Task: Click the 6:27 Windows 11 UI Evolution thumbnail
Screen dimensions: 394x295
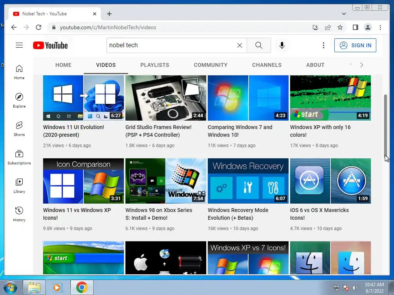Action: click(x=83, y=98)
